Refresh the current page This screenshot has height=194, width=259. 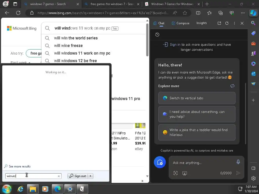tap(18, 13)
